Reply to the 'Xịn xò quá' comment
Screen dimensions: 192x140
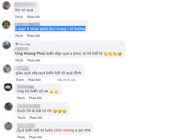click(33, 17)
